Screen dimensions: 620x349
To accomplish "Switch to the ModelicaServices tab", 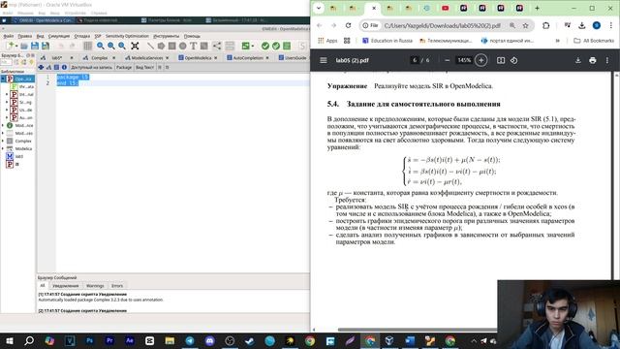I will pyautogui.click(x=146, y=58).
